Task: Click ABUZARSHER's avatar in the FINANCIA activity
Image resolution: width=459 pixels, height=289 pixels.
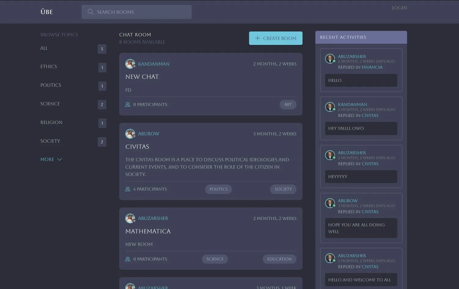Action: click(x=330, y=59)
